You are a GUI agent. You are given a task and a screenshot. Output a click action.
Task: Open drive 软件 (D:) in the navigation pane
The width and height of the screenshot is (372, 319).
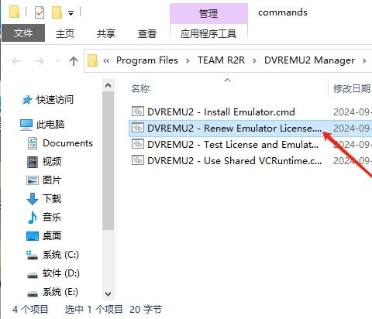pyautogui.click(x=61, y=273)
